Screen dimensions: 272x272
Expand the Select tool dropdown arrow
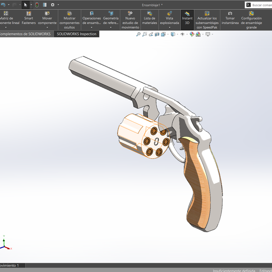[31, 5]
